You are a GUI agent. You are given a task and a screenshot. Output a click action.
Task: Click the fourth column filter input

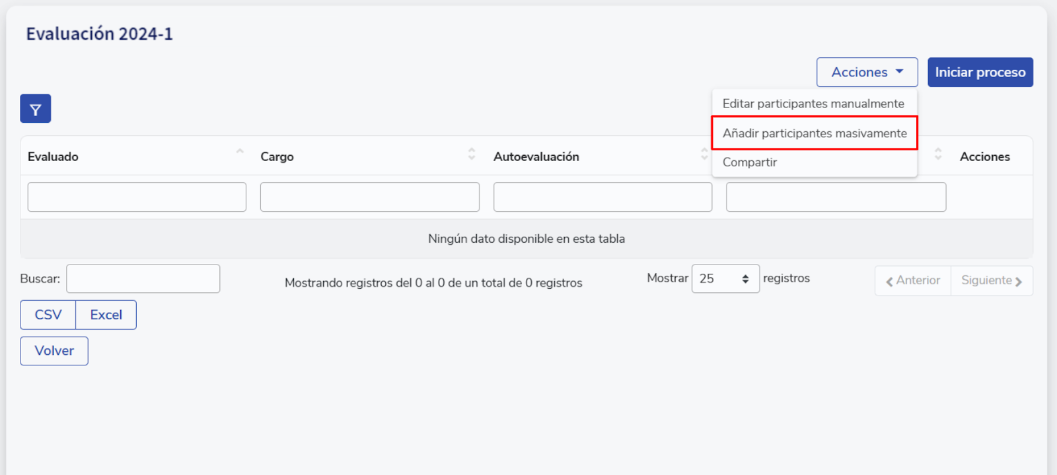[836, 197]
